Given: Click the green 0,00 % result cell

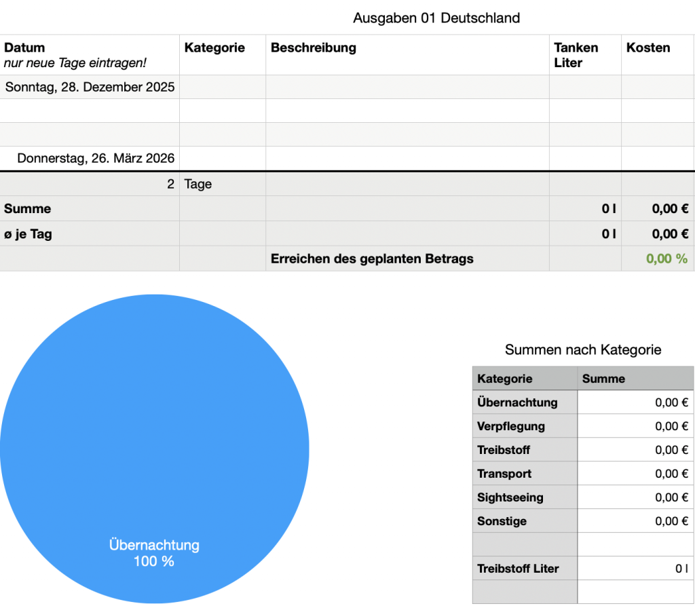Looking at the screenshot, I should 657,259.
